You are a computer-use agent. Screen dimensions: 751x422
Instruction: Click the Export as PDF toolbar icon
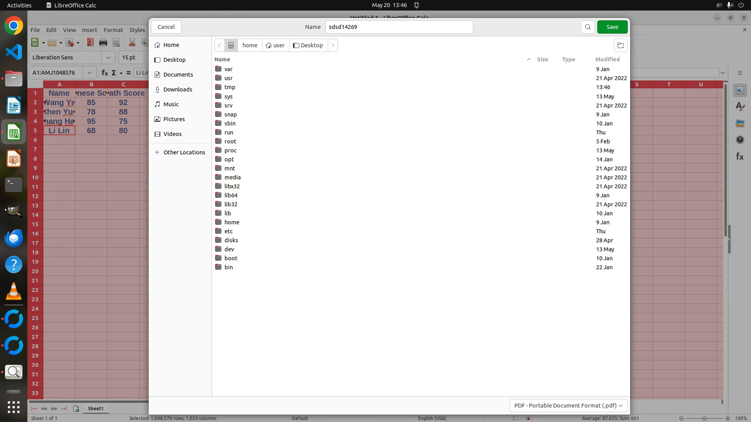(x=90, y=43)
